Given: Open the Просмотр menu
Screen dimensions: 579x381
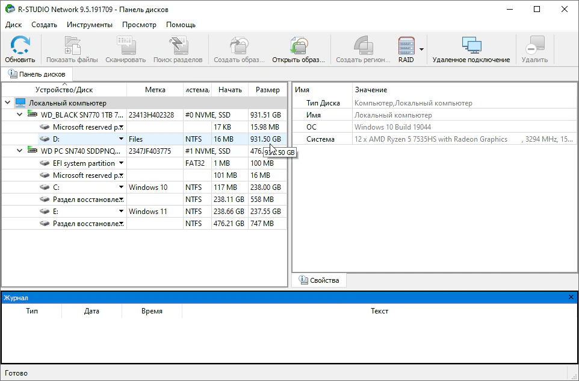Looking at the screenshot, I should (x=139, y=25).
